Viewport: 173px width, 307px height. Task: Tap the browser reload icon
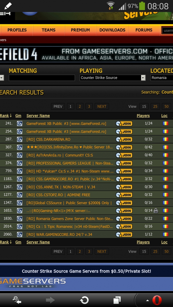point(84,300)
